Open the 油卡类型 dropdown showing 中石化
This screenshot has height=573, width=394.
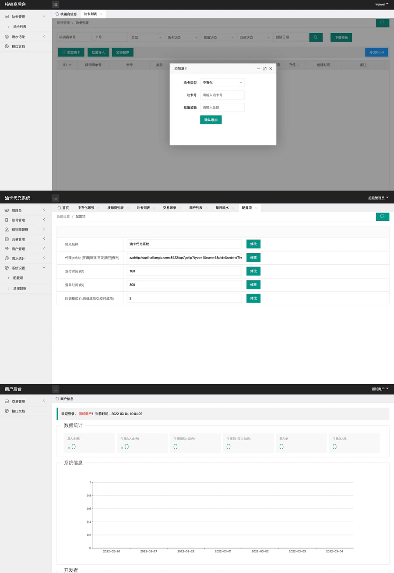(x=222, y=83)
